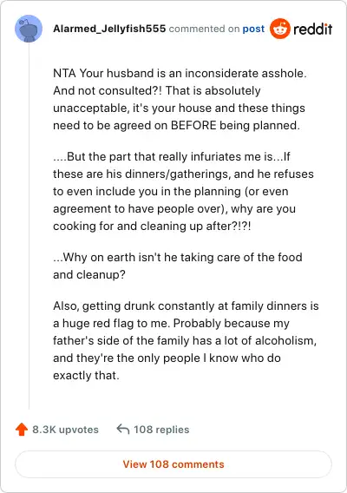
Task: Click the Alarmed_Jellyfish555 avatar icon
Action: [29, 29]
